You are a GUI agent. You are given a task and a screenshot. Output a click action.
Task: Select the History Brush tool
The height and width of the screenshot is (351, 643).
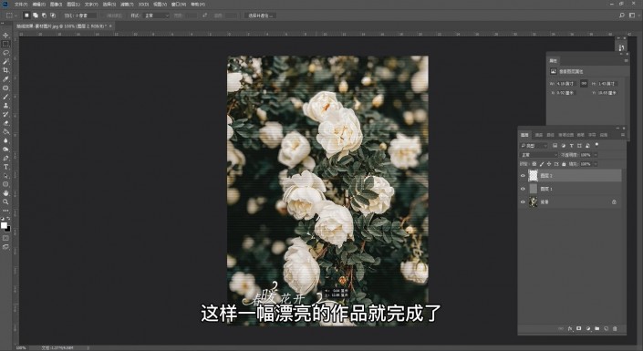click(x=5, y=114)
